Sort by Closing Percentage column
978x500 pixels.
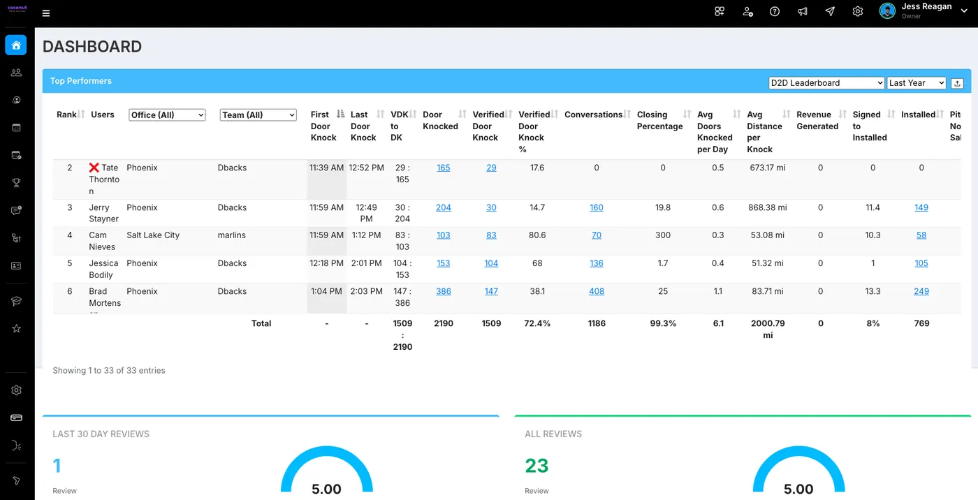click(687, 115)
